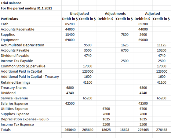Select Common Stock unadjusted credit 17000
Screen dimensions: 171x138
[x=88, y=66]
